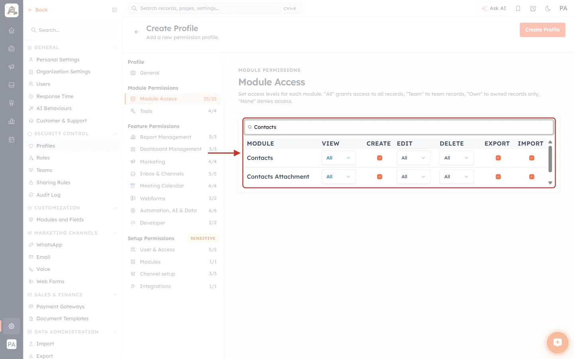Open Inbox & Channels permissions
The image size is (574, 359).
[173, 174]
